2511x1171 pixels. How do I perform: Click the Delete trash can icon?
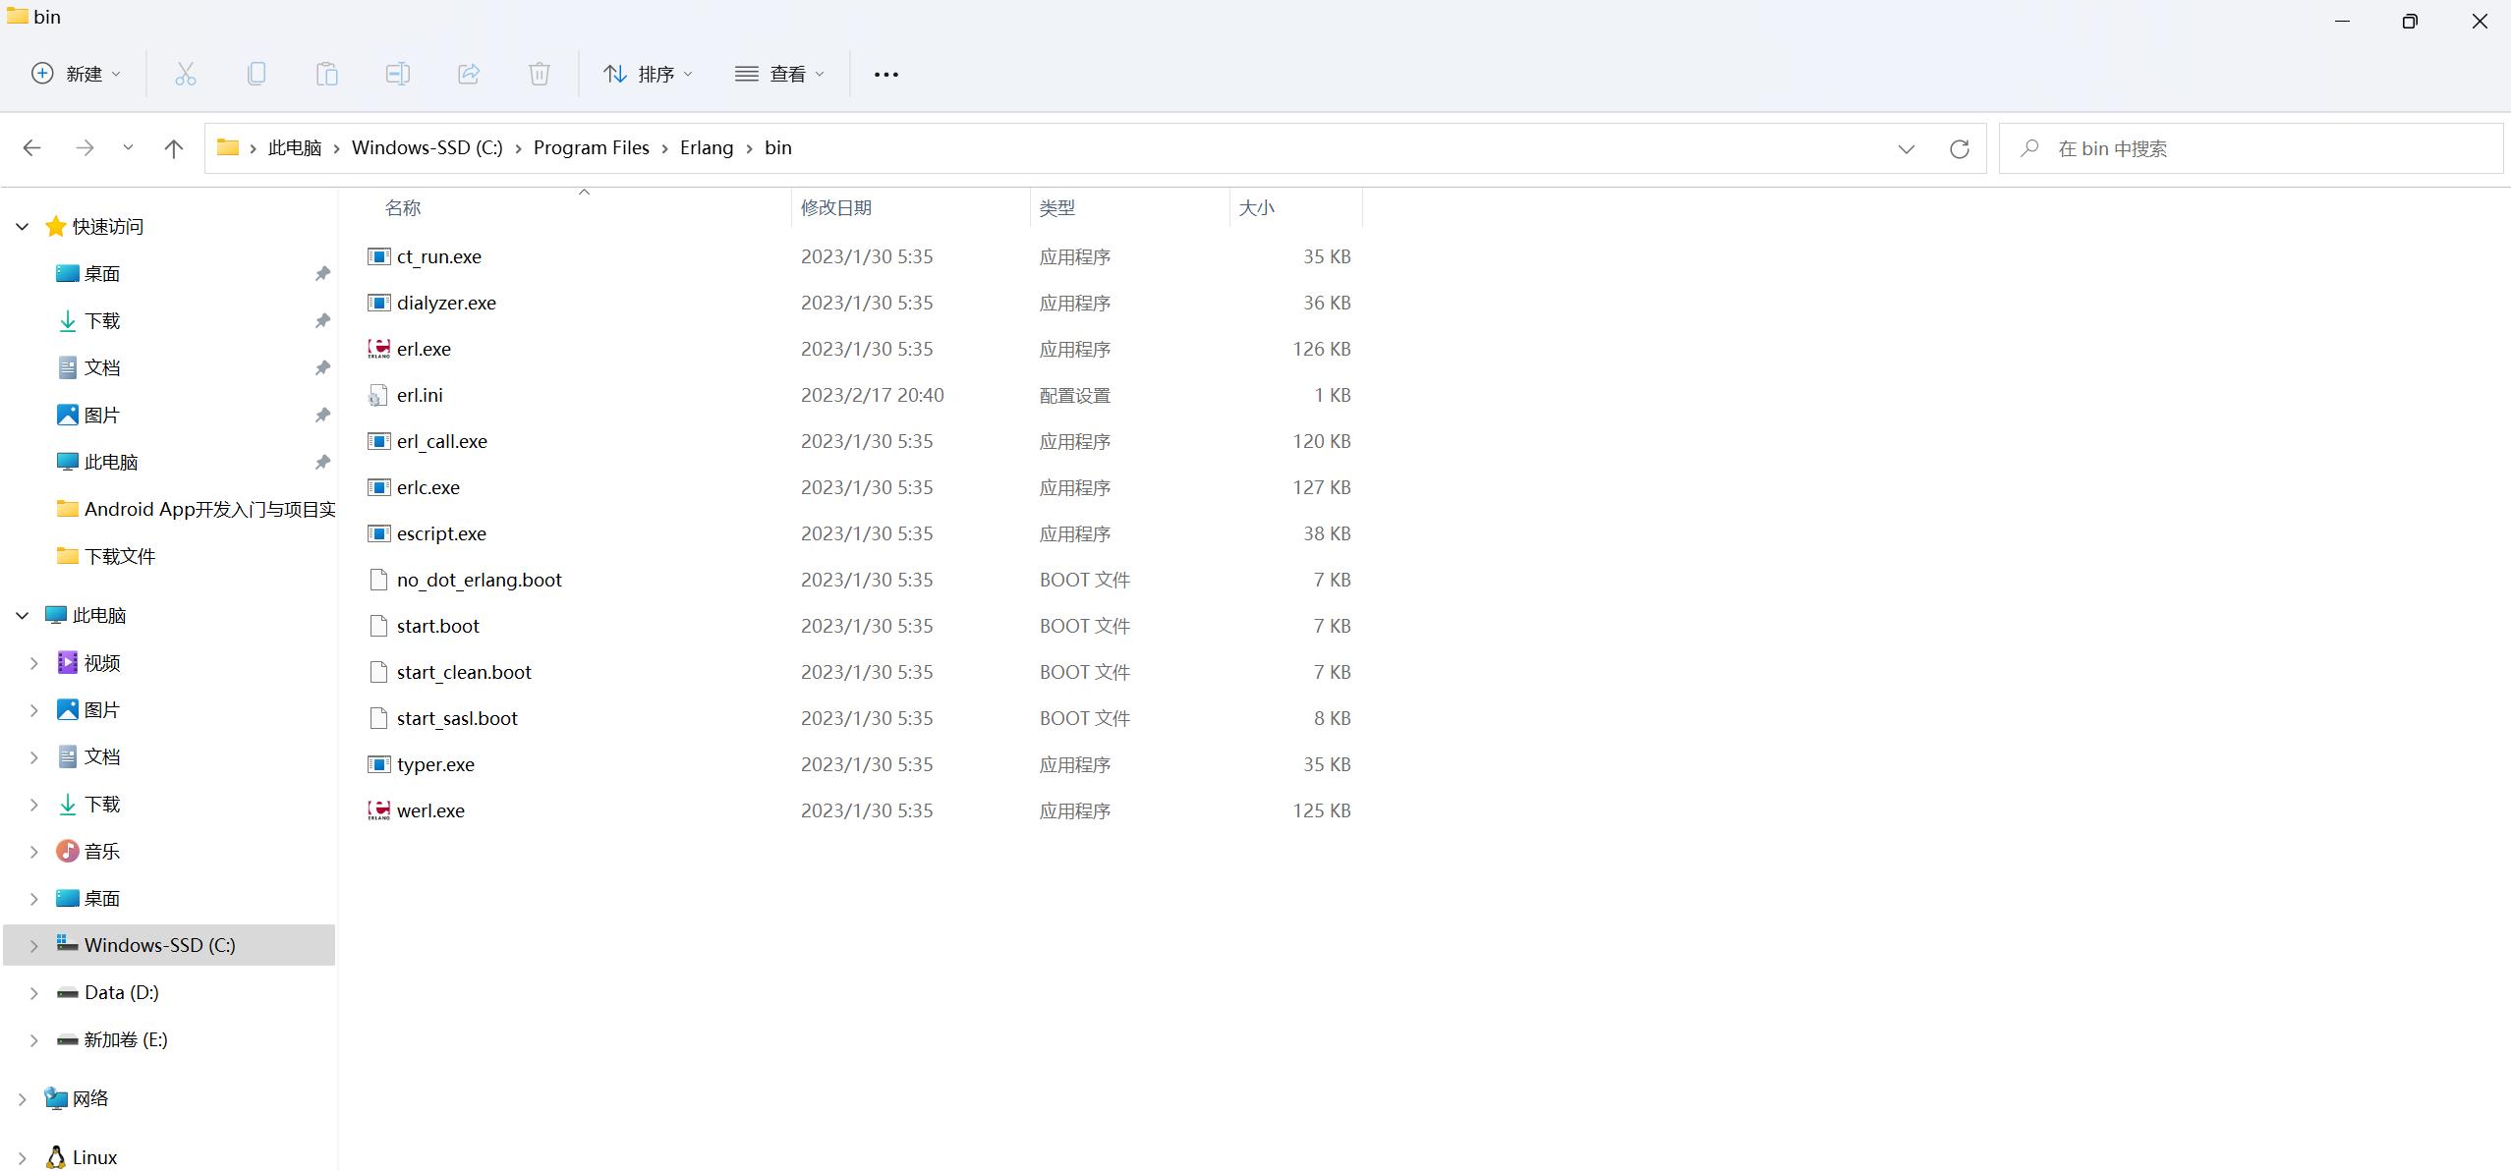pos(540,74)
